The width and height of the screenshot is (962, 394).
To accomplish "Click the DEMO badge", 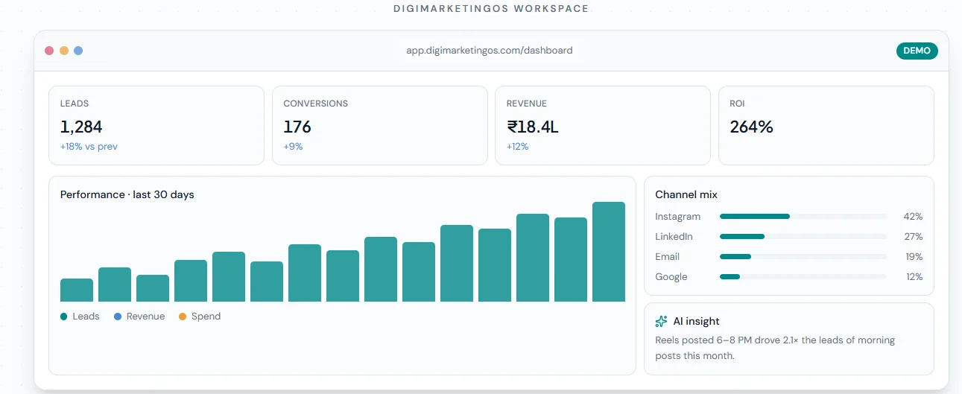I will 917,51.
